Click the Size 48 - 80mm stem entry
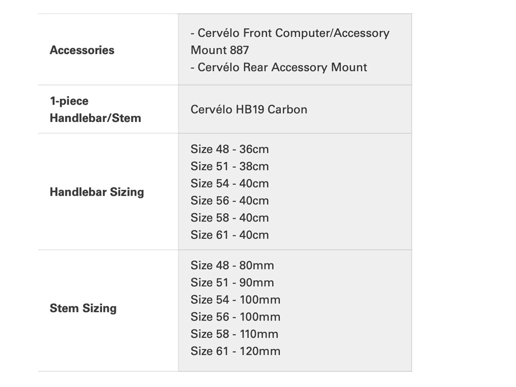The height and width of the screenshot is (387, 516). tap(232, 266)
